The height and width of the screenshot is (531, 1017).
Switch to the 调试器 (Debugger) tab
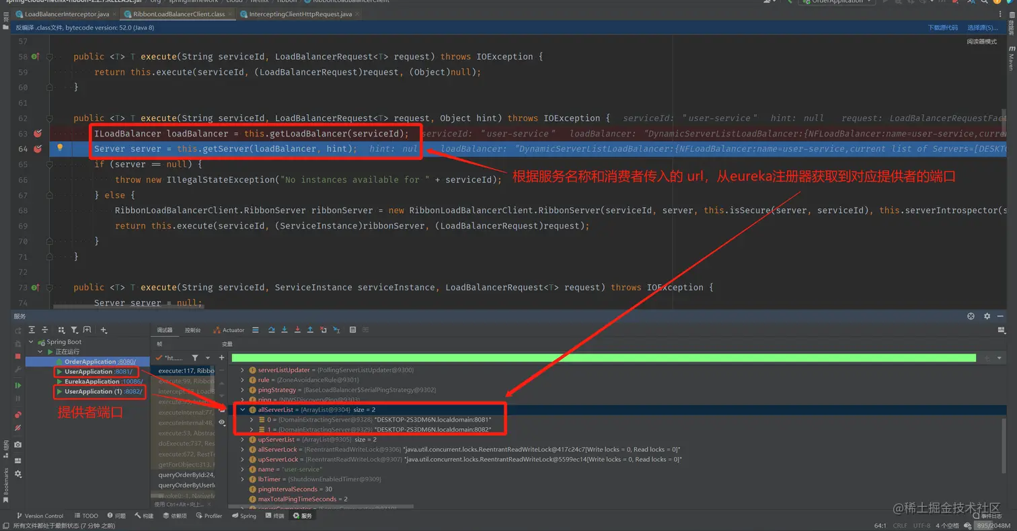(165, 330)
